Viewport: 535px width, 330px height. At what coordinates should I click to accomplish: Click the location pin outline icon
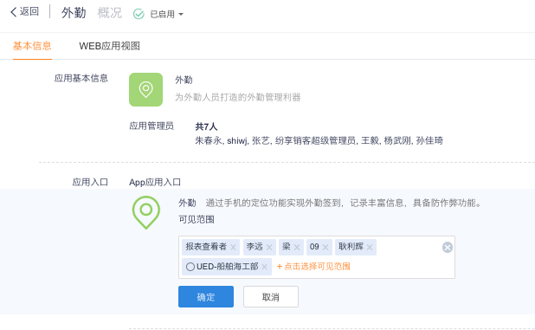(x=146, y=212)
